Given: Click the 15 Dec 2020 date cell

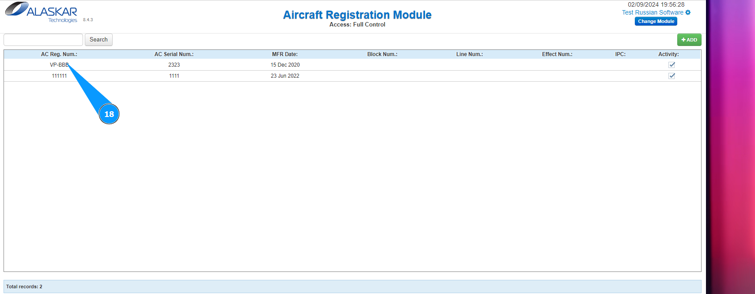Looking at the screenshot, I should [x=285, y=65].
